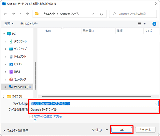Expand the ライブラリ node
The width and height of the screenshot is (160, 136).
[4, 97]
